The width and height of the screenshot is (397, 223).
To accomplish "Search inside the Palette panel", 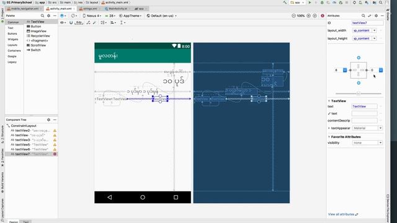I will coord(42,15).
